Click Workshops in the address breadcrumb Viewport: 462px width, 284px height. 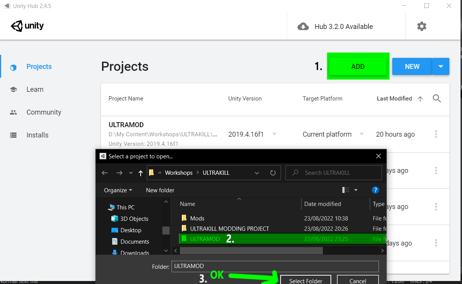[179, 173]
